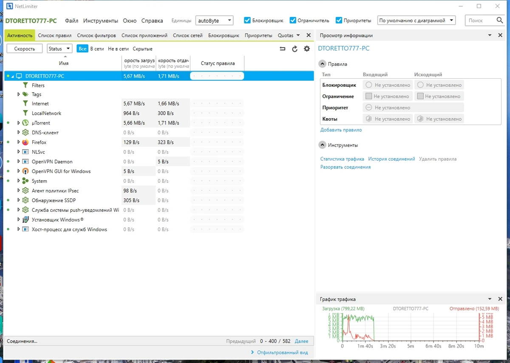The height and width of the screenshot is (363, 510).
Task: Click the NLSvc service icon
Action: tap(25, 152)
